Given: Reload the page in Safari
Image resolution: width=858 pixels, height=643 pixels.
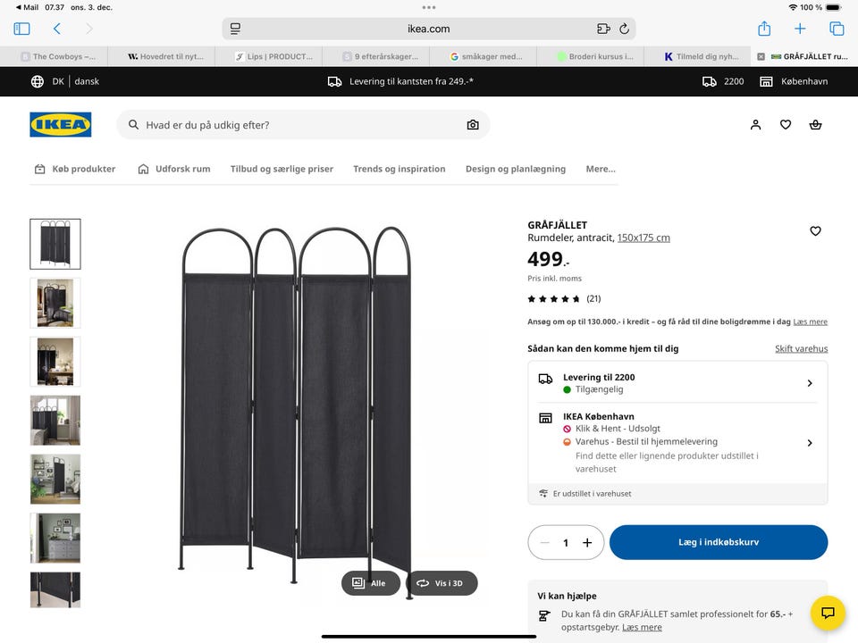Looking at the screenshot, I should (624, 29).
